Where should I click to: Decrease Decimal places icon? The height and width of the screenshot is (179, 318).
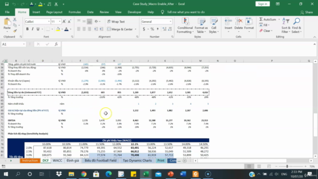[x=170, y=29]
